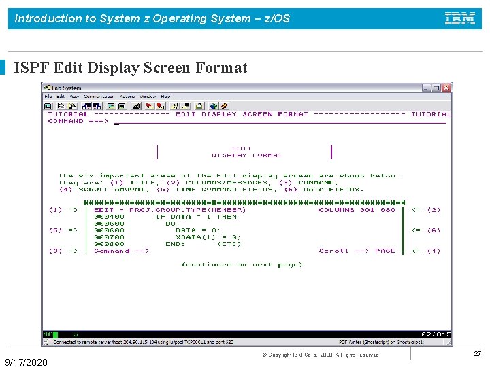This screenshot has height=367, width=490.
Task: Click the Send File to Host icon
Action: point(86,106)
